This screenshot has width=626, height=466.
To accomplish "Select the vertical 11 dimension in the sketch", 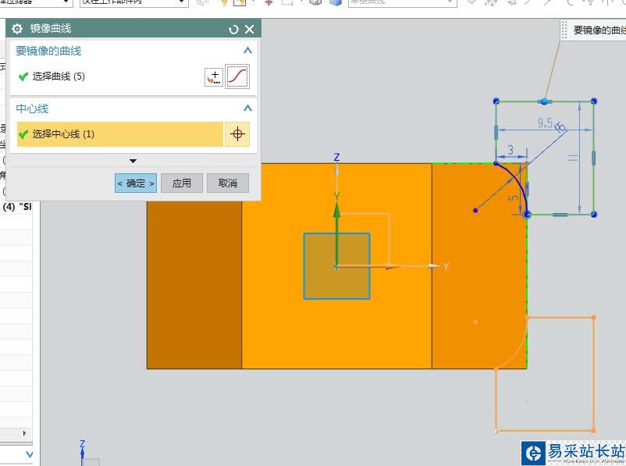I will pos(573,158).
